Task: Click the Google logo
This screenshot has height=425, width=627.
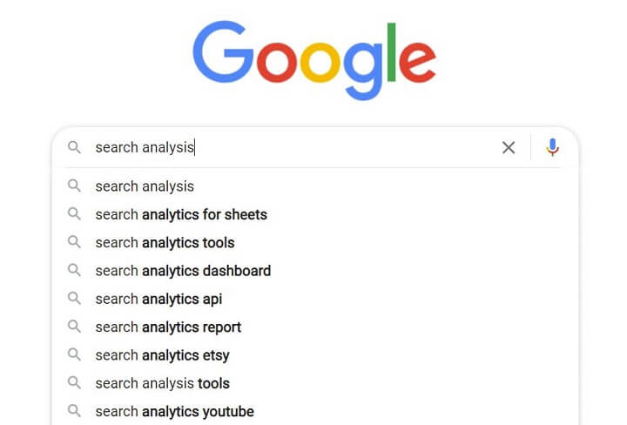Action: [314, 60]
